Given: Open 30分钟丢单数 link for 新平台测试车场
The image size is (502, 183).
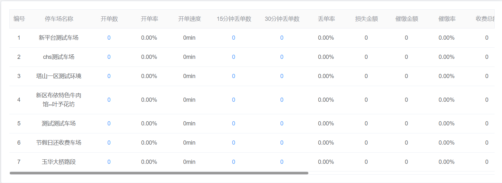Looking at the screenshot, I should (x=282, y=38).
